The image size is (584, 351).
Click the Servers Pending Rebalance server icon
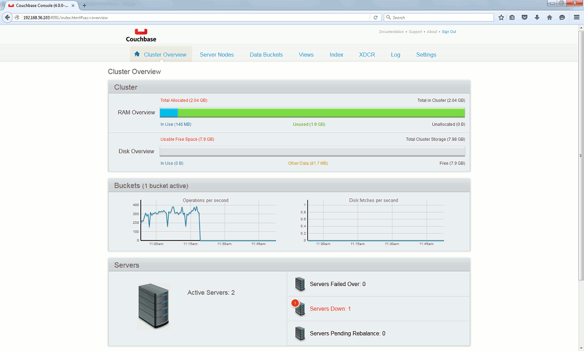point(300,333)
